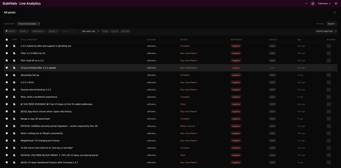Click 'Billing / Account' intent on warranty portal row
This screenshot has width=341, height=168.
tap(188, 126)
